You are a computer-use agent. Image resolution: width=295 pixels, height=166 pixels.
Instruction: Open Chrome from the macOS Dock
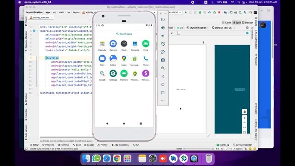[x=117, y=159]
